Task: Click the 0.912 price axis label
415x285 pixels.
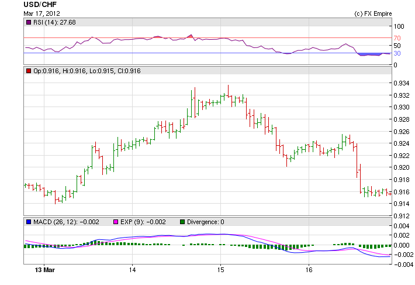Action: point(401,216)
